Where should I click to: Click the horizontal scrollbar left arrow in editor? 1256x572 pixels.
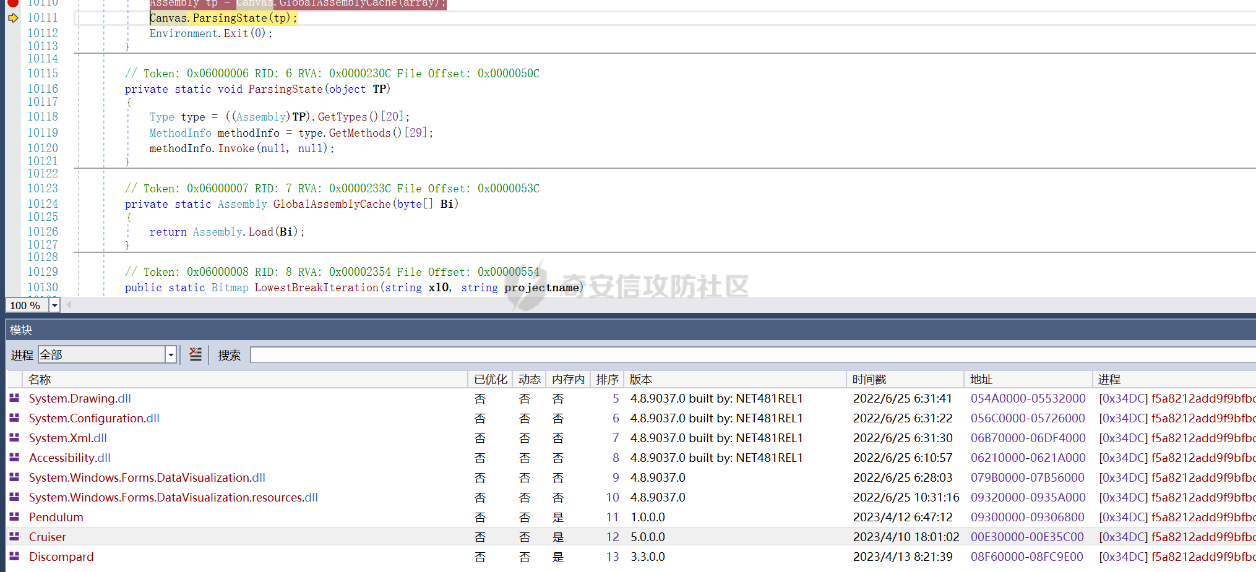click(x=69, y=305)
